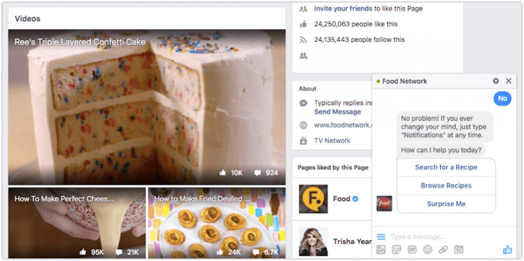Screen dimensions: 524x261
Task: Open the Food page link
Action: [342, 199]
